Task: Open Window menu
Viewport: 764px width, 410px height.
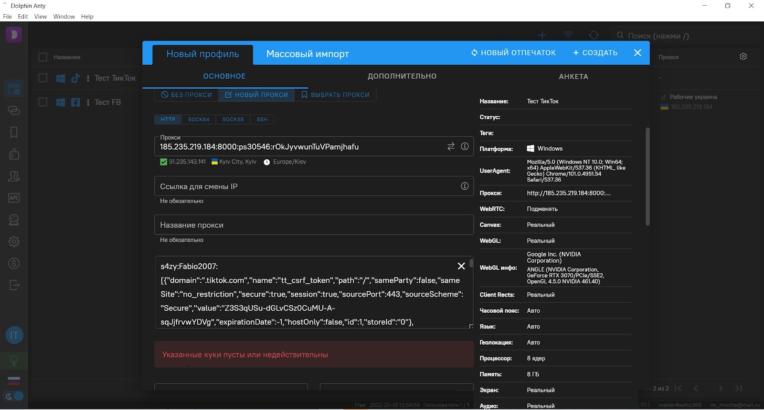Action: (64, 17)
